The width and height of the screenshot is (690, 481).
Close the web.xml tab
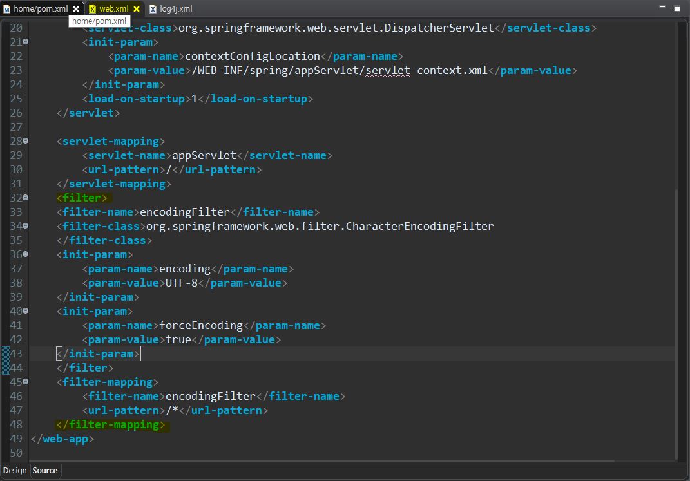point(137,9)
